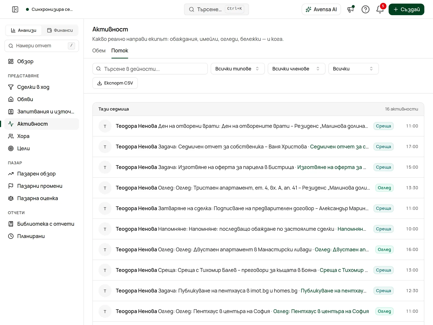Expand the Всички типове dropdown

pos(238,69)
